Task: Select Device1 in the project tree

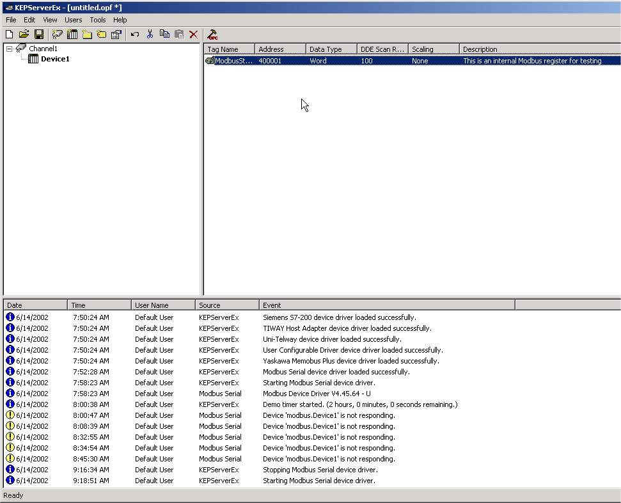Action: pos(54,59)
